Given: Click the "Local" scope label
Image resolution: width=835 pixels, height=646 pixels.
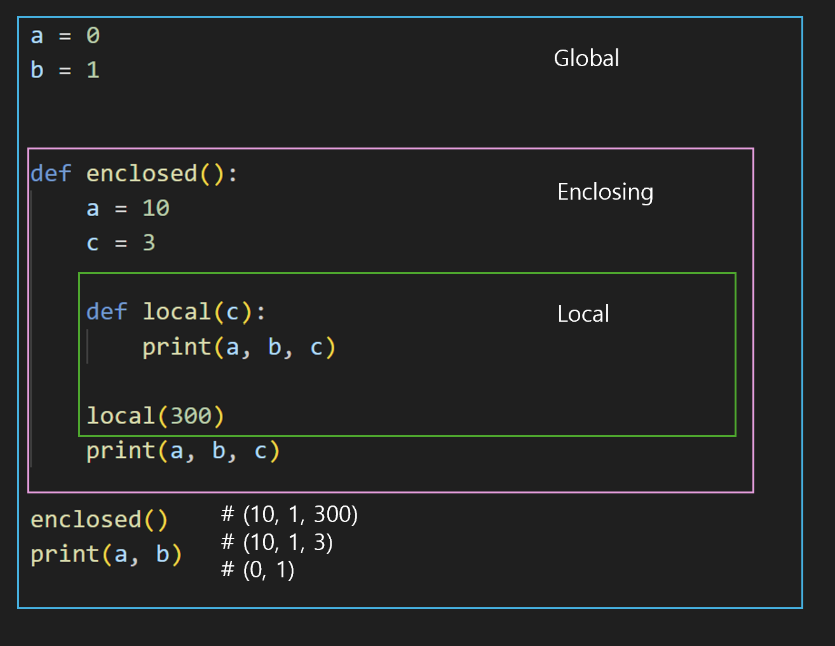Looking at the screenshot, I should pyautogui.click(x=583, y=313).
